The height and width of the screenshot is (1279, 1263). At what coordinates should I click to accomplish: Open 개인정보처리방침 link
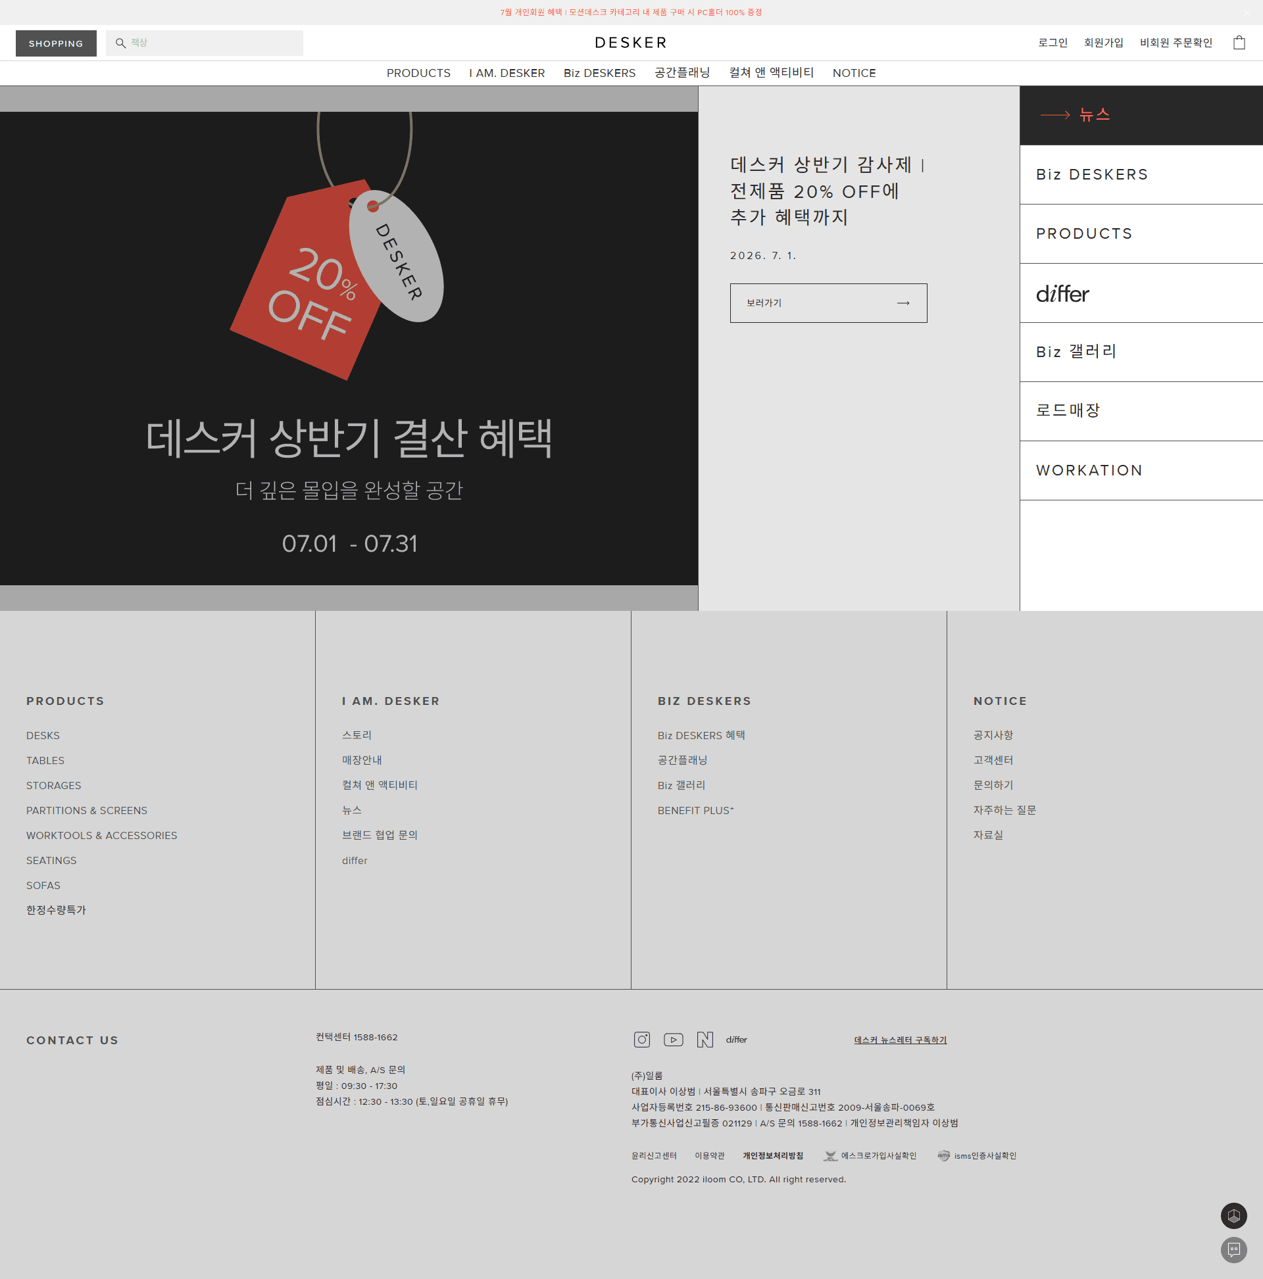[773, 1156]
